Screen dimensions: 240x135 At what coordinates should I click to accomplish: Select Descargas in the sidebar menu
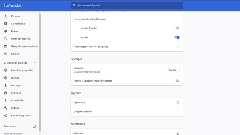click(x=16, y=85)
